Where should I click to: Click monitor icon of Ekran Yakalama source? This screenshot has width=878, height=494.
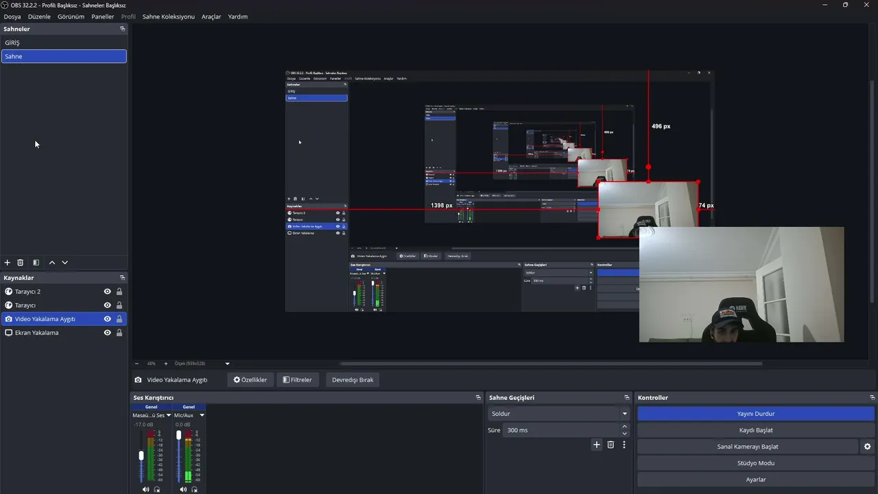pos(9,333)
